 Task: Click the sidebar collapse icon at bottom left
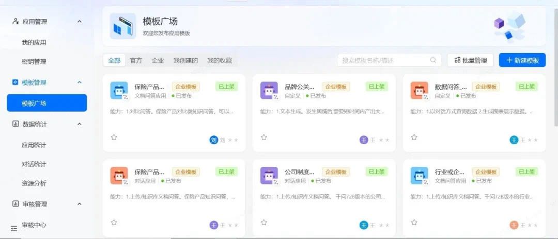pyautogui.click(x=14, y=228)
